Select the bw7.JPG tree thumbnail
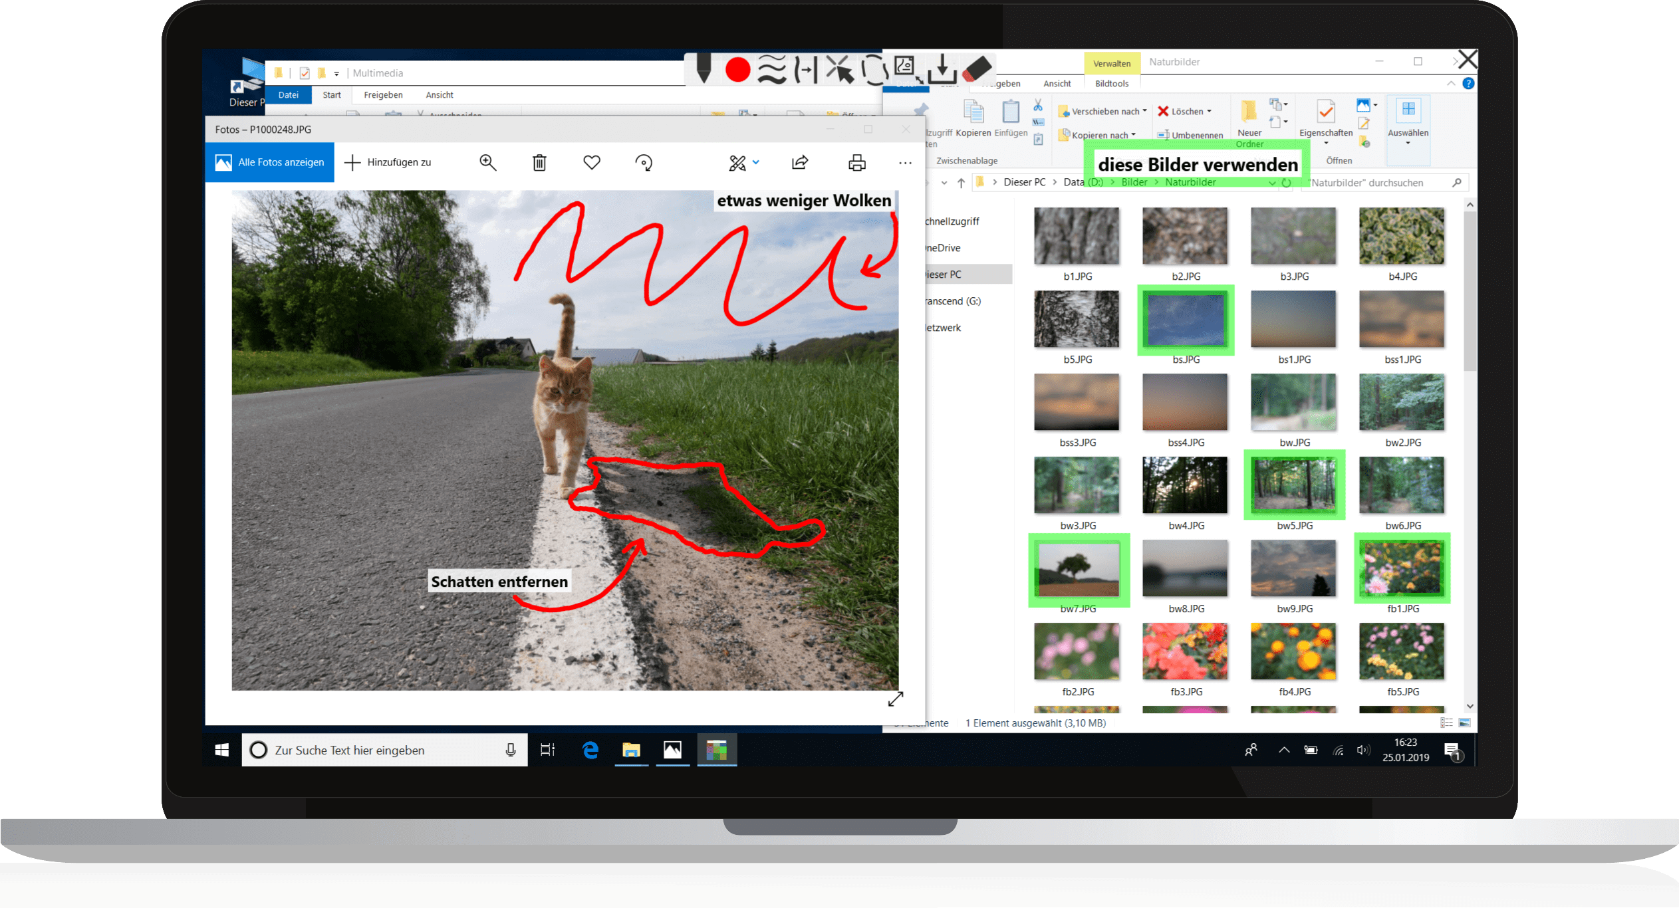 (x=1078, y=569)
